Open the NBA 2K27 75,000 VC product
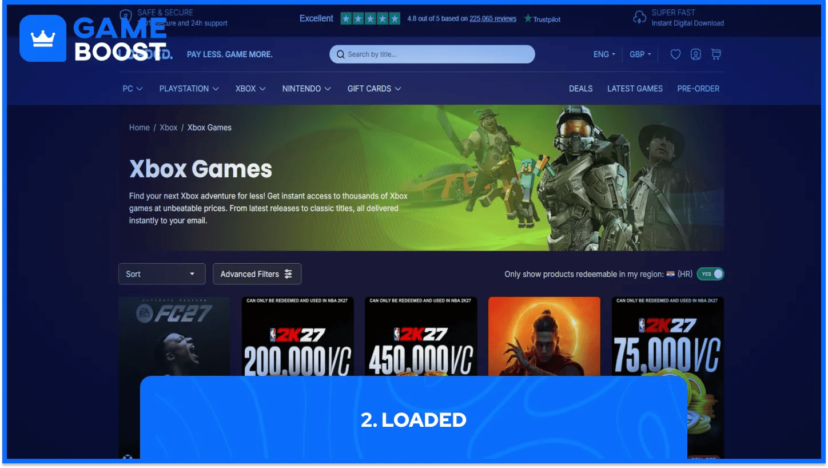 (x=668, y=336)
